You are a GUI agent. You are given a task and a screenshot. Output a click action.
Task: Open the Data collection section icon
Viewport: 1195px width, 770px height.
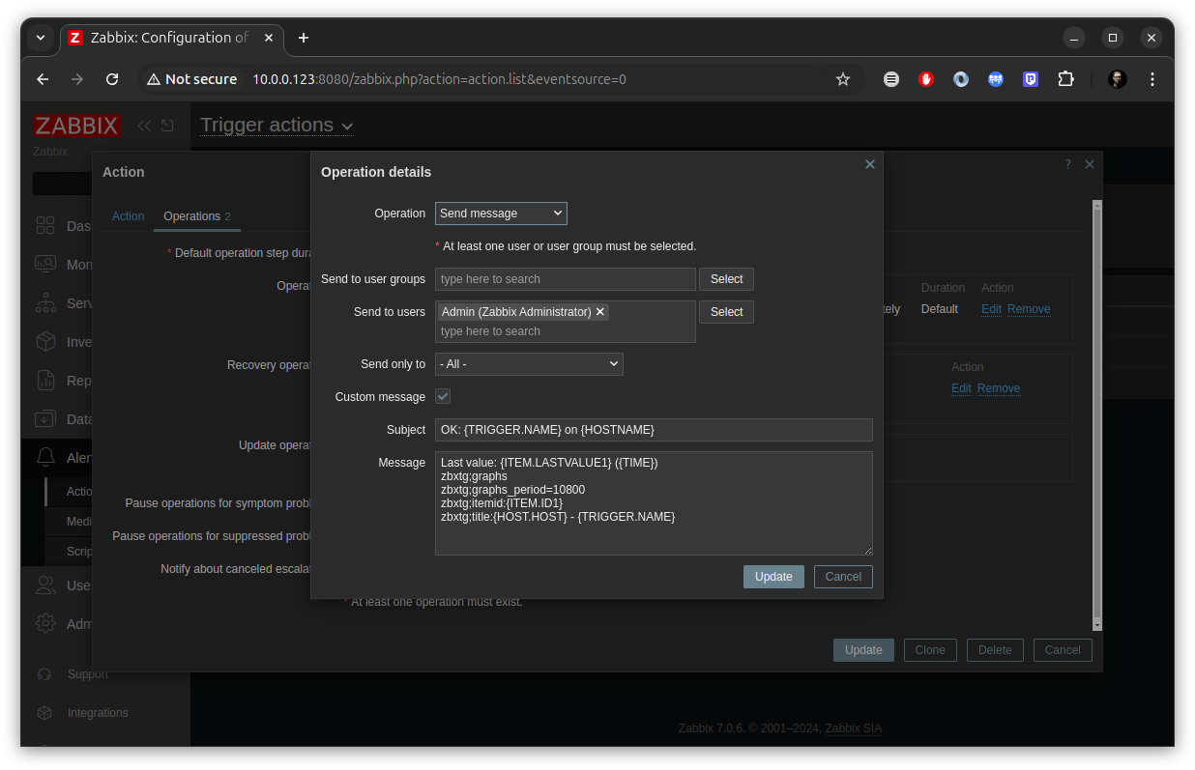click(45, 418)
